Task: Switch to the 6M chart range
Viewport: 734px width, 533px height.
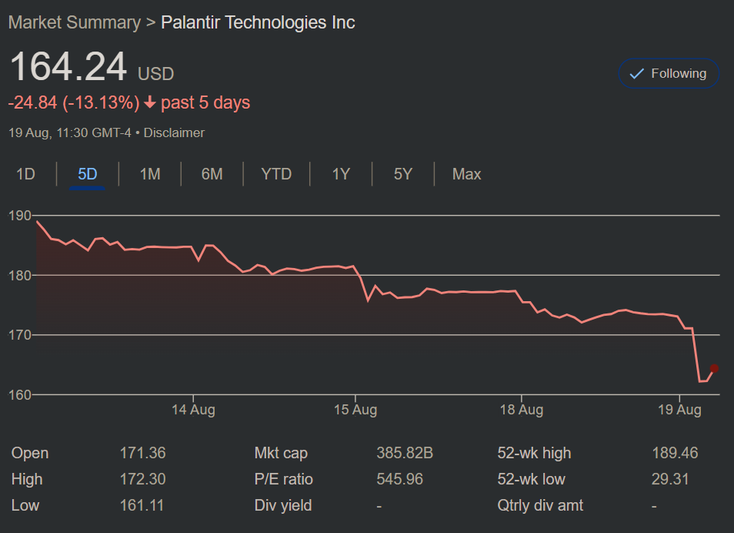Action: [212, 174]
